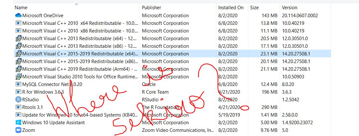Click the 196 MB size value
Image resolution: width=359 pixels, height=136 pixels.
(x=270, y=92)
